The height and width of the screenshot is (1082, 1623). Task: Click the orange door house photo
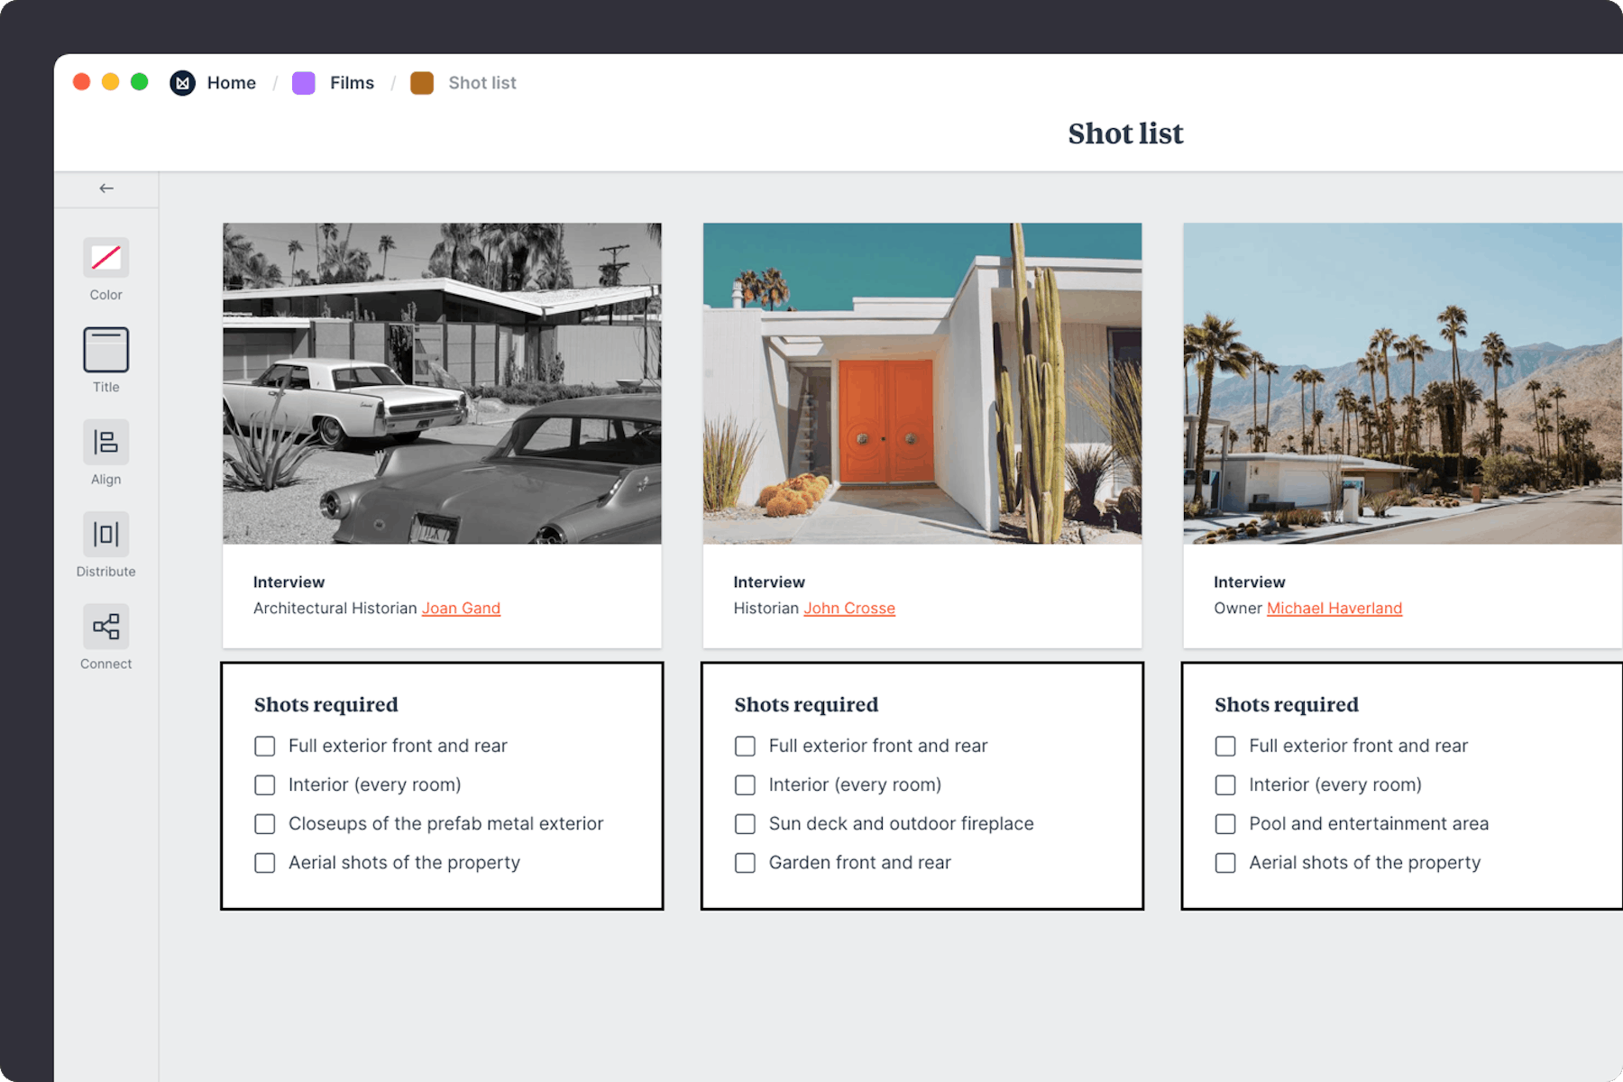(x=922, y=384)
